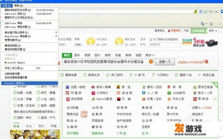The height and width of the screenshot is (139, 223).
Task: Select Internet 选项 menu entry
Action: coord(30,83)
